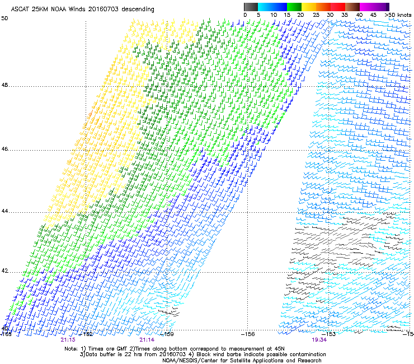Click the latitude label '48'
The image size is (414, 364).
tap(4, 85)
